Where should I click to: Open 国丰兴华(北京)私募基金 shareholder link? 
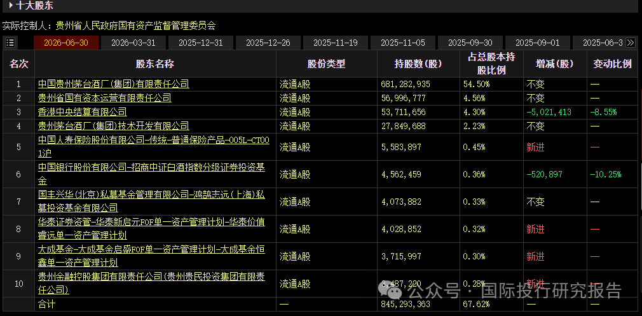click(x=151, y=202)
